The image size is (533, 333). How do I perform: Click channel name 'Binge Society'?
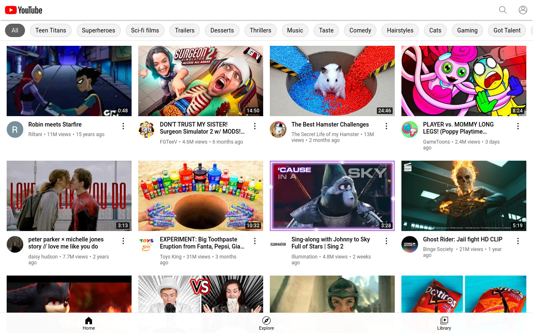(x=438, y=249)
